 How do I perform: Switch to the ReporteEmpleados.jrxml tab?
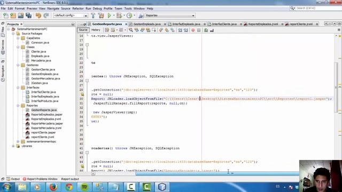pos(263,24)
